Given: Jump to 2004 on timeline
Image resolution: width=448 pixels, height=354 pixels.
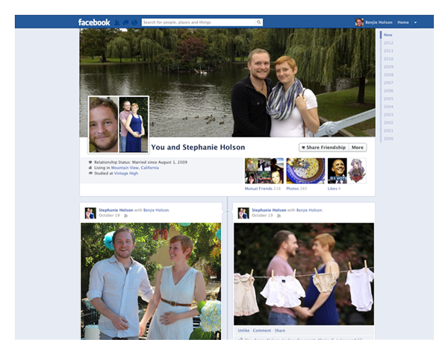Looking at the screenshot, I should coord(388,107).
